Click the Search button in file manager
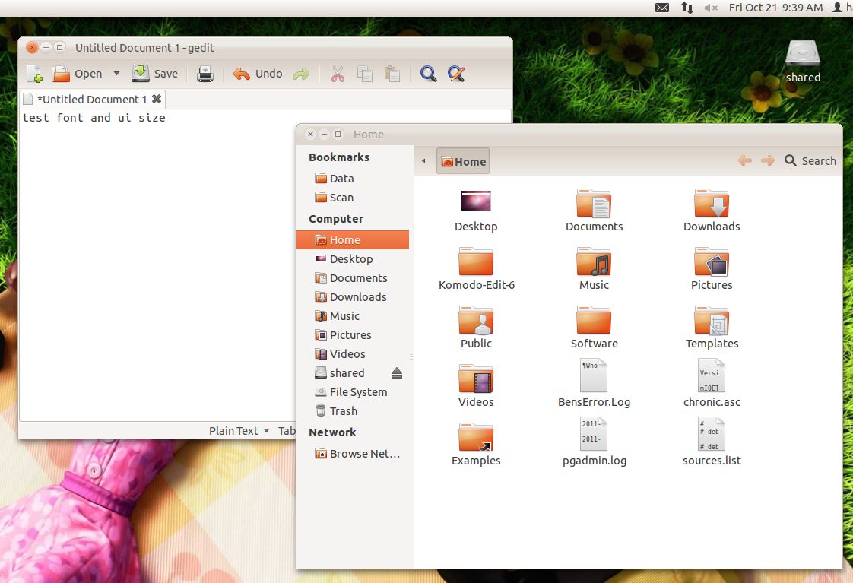 810,161
